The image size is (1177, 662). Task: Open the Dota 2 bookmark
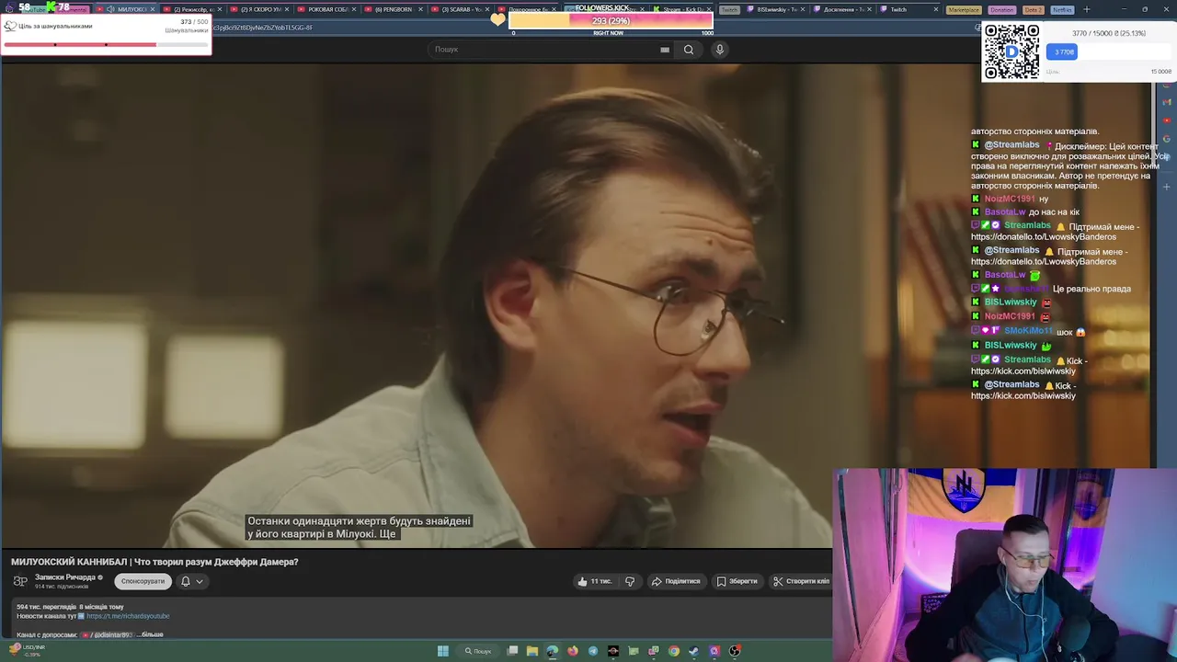[1034, 9]
